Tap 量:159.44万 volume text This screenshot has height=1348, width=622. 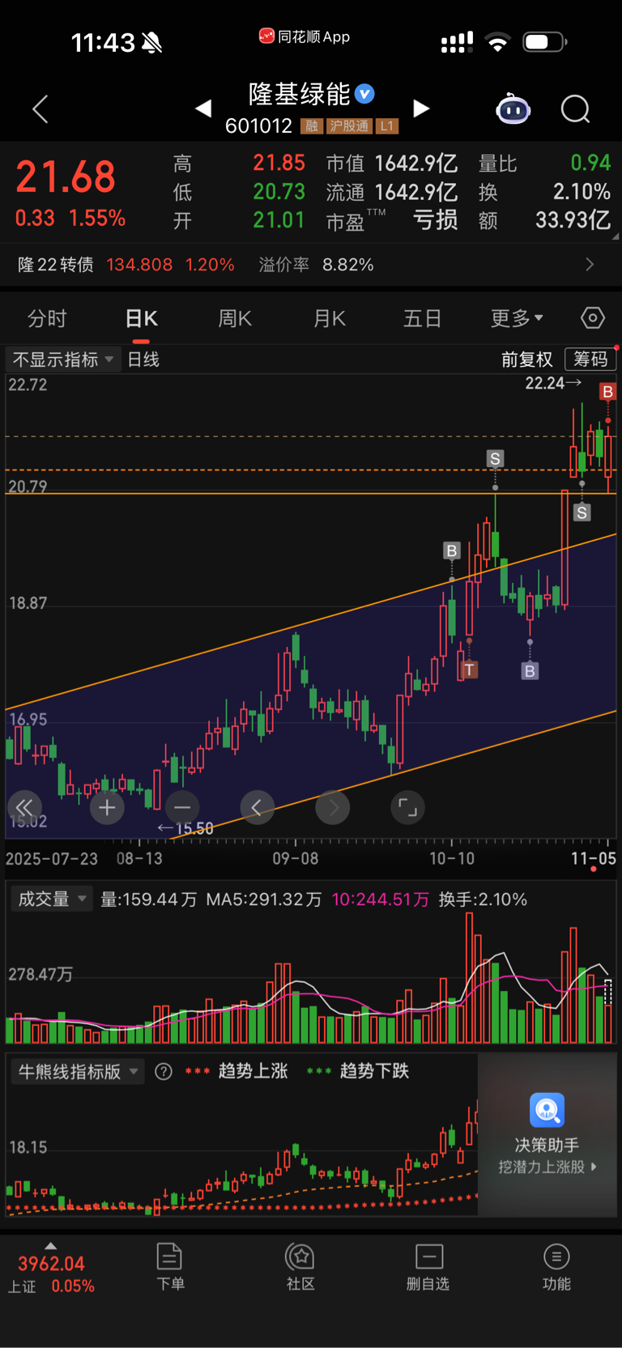pos(148,899)
